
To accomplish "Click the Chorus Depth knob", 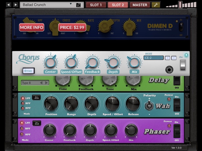I will click(113, 62).
